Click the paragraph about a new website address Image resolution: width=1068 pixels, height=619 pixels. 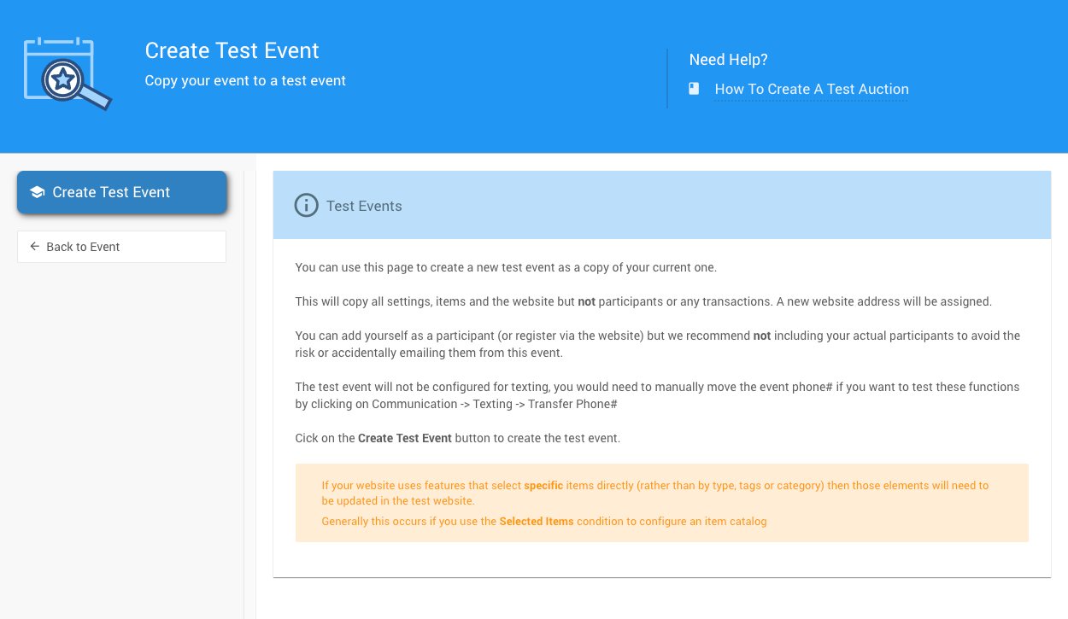click(x=643, y=301)
